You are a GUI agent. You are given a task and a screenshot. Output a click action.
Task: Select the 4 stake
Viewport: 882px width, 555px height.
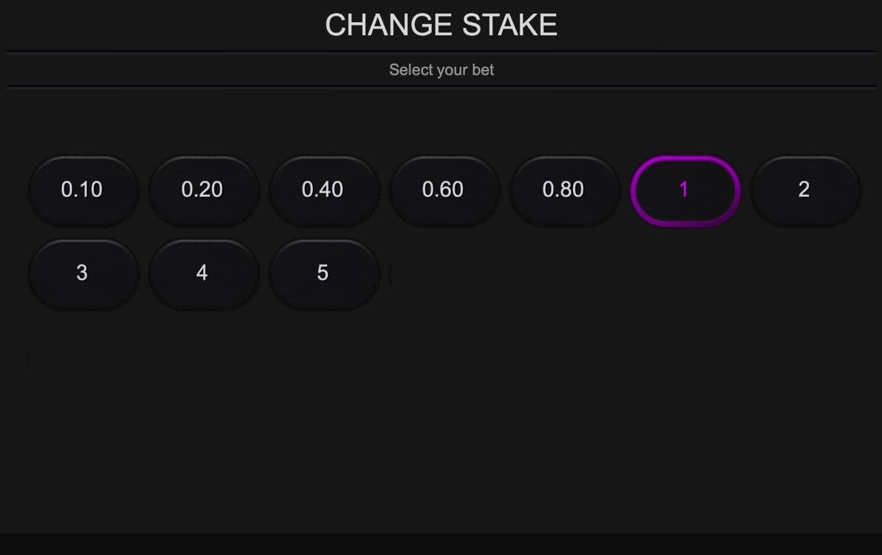[x=203, y=273]
